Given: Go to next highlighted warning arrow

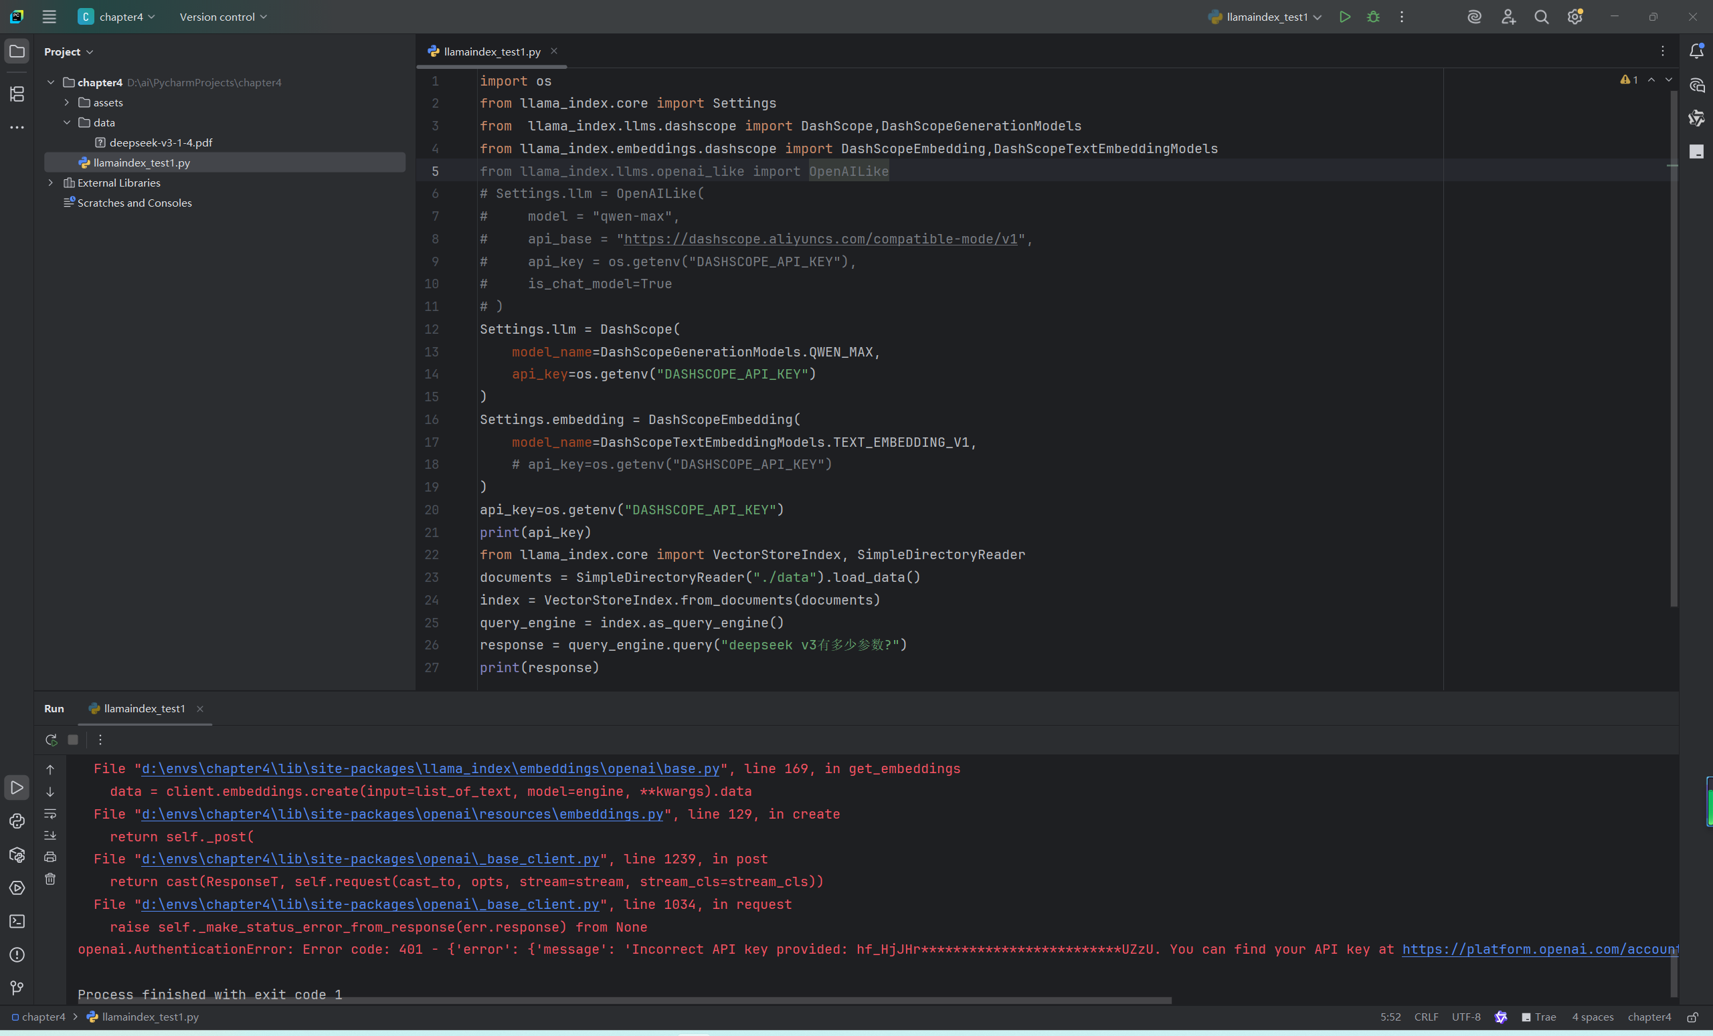Looking at the screenshot, I should [1669, 80].
